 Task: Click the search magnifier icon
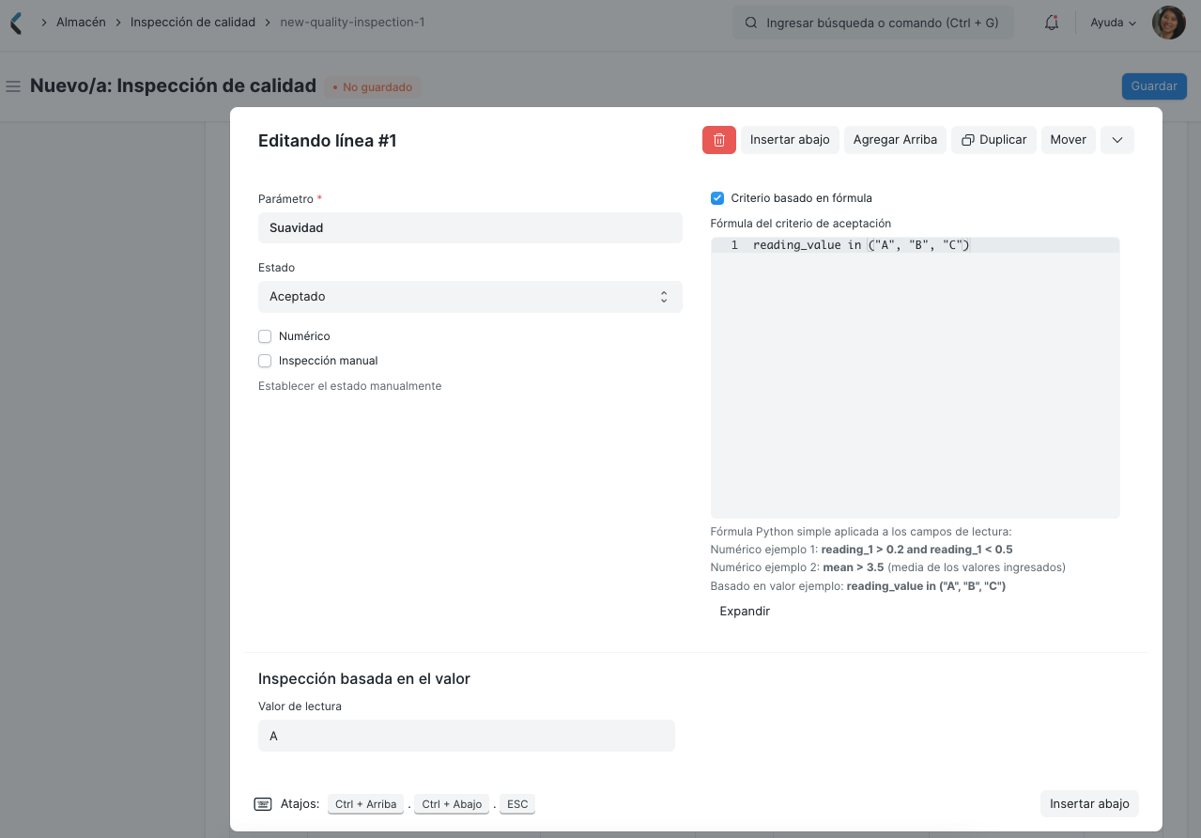tap(751, 23)
